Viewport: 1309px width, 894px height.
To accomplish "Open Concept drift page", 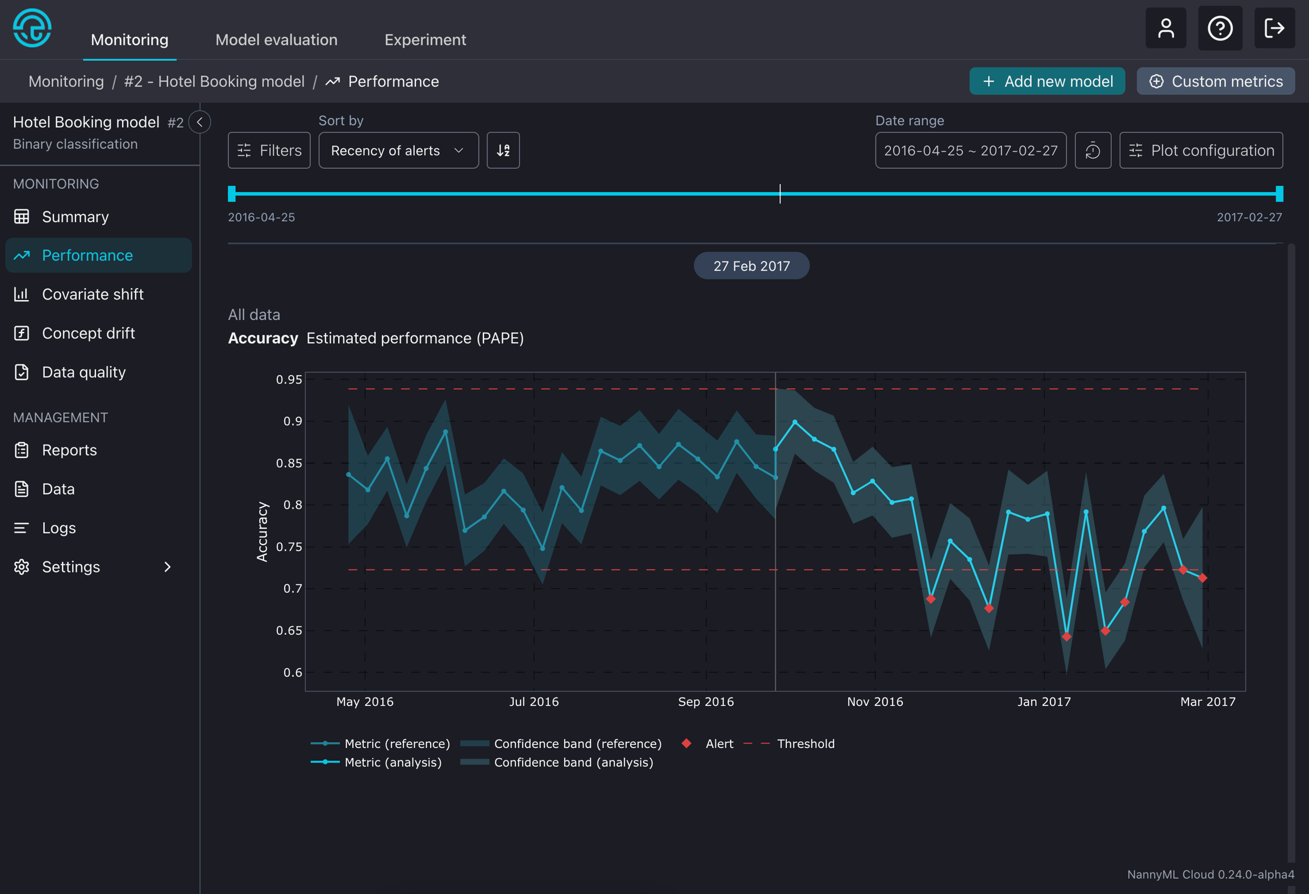I will tap(88, 333).
